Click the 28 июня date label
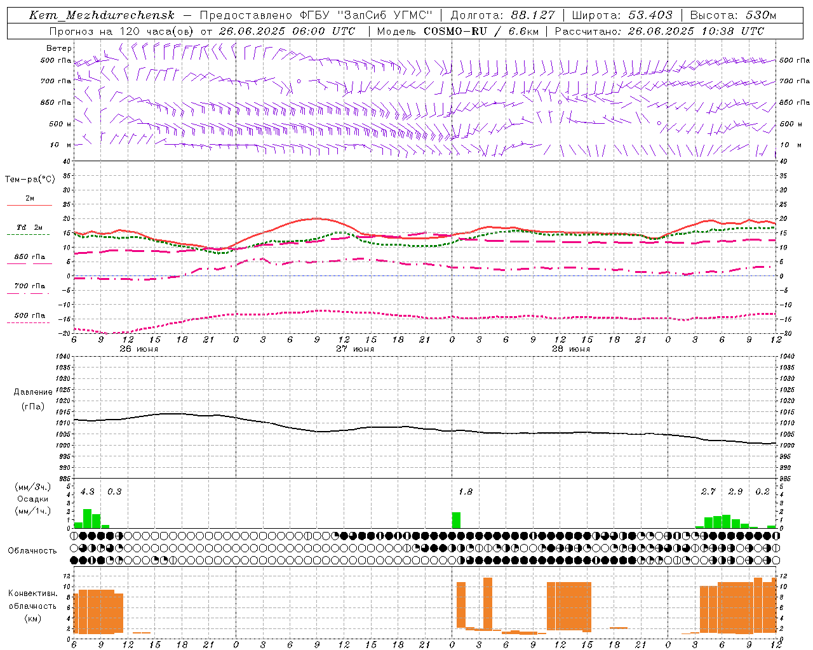This screenshot has width=813, height=650. [x=571, y=348]
